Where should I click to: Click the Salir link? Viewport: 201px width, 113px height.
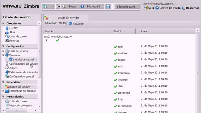[151, 8]
